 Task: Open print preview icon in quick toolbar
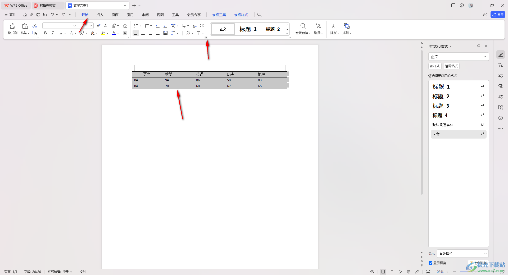coord(45,15)
